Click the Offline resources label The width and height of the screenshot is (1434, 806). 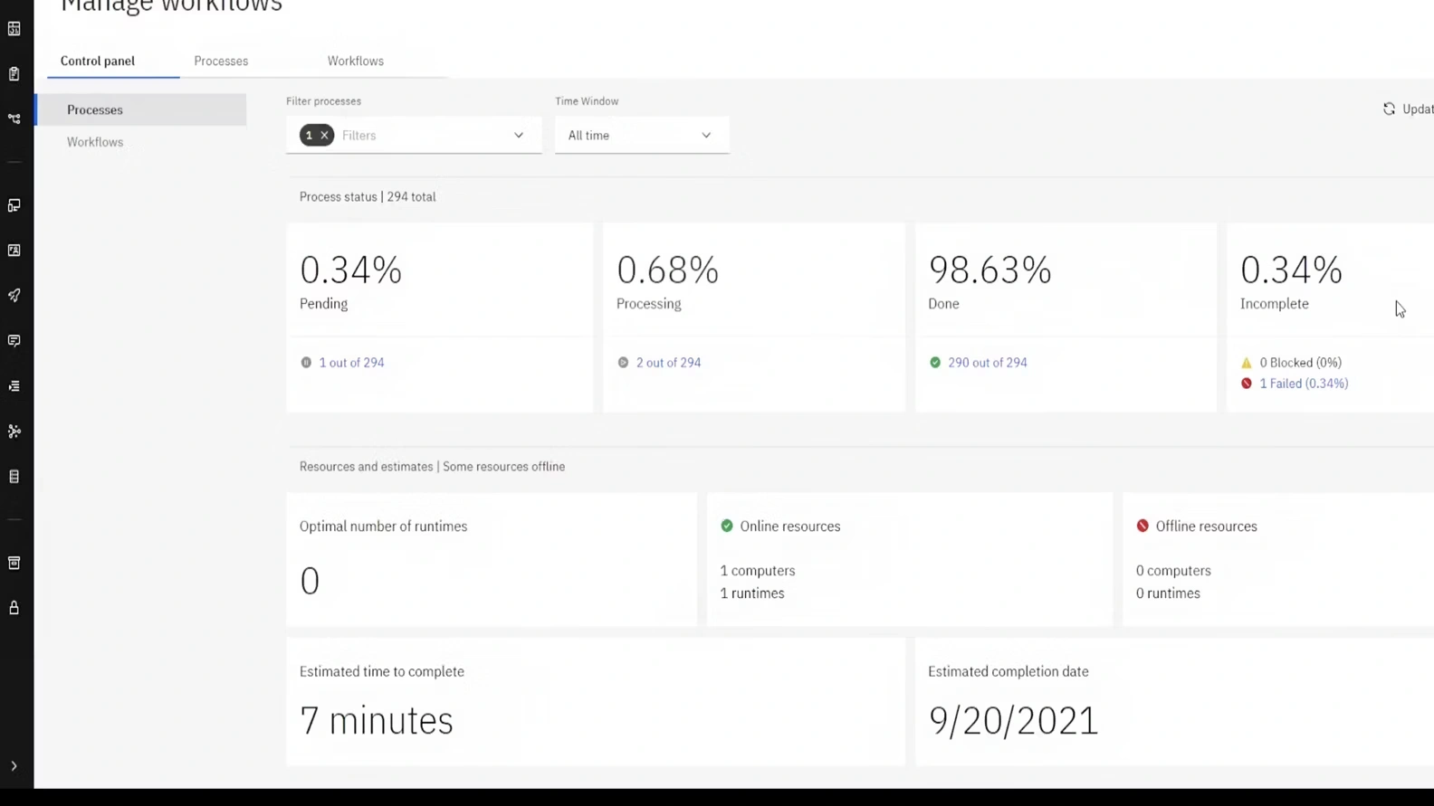pos(1207,526)
